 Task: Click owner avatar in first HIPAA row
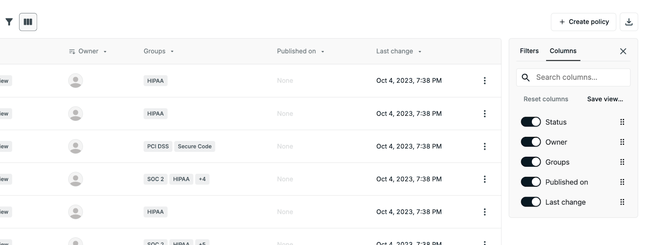click(75, 81)
